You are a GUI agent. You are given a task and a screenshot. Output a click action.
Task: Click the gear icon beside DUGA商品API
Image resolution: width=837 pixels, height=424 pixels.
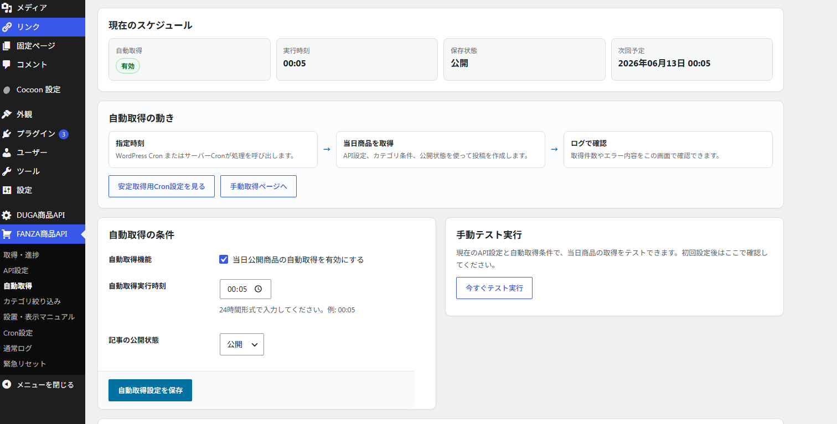pyautogui.click(x=7, y=215)
